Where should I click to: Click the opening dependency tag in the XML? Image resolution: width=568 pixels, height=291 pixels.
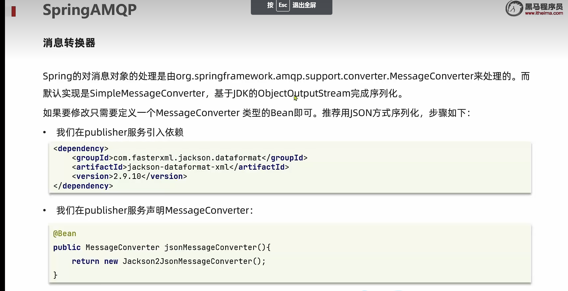pyautogui.click(x=81, y=149)
